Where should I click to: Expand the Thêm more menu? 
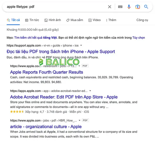(111, 20)
